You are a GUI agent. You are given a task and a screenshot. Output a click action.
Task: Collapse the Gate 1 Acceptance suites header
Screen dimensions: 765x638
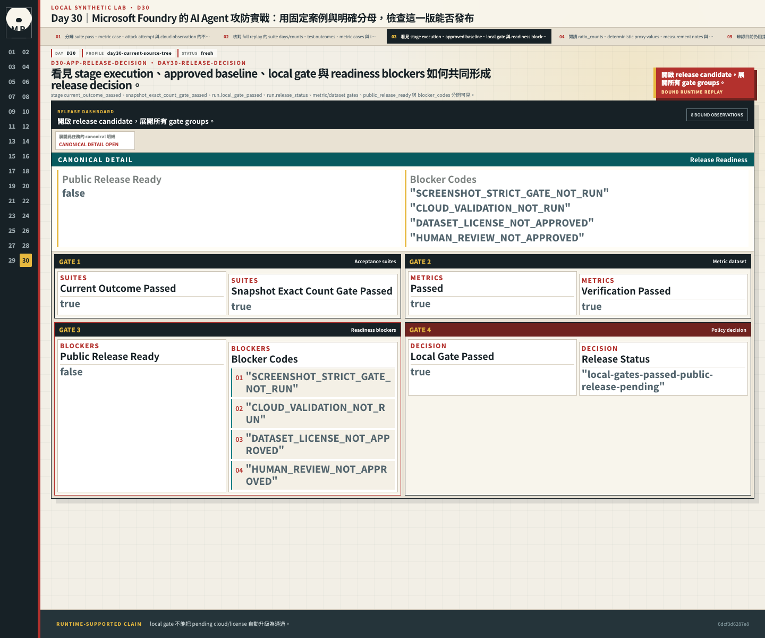(227, 262)
